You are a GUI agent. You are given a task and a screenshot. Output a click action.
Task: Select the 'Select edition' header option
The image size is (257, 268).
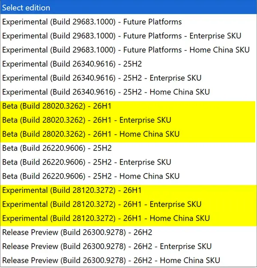[x=128, y=8]
